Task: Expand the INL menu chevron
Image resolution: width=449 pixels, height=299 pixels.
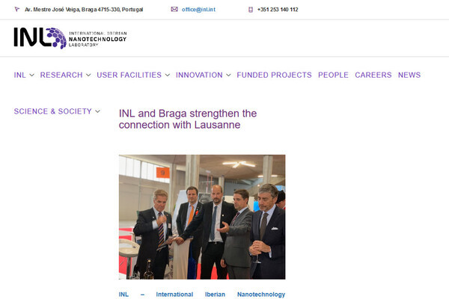Action: click(31, 75)
